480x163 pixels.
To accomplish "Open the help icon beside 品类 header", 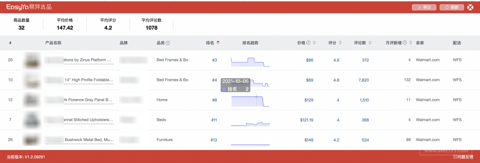I will (x=168, y=43).
